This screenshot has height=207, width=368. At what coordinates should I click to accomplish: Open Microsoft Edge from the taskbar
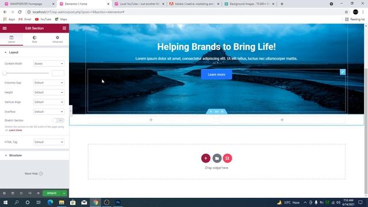click(50, 202)
